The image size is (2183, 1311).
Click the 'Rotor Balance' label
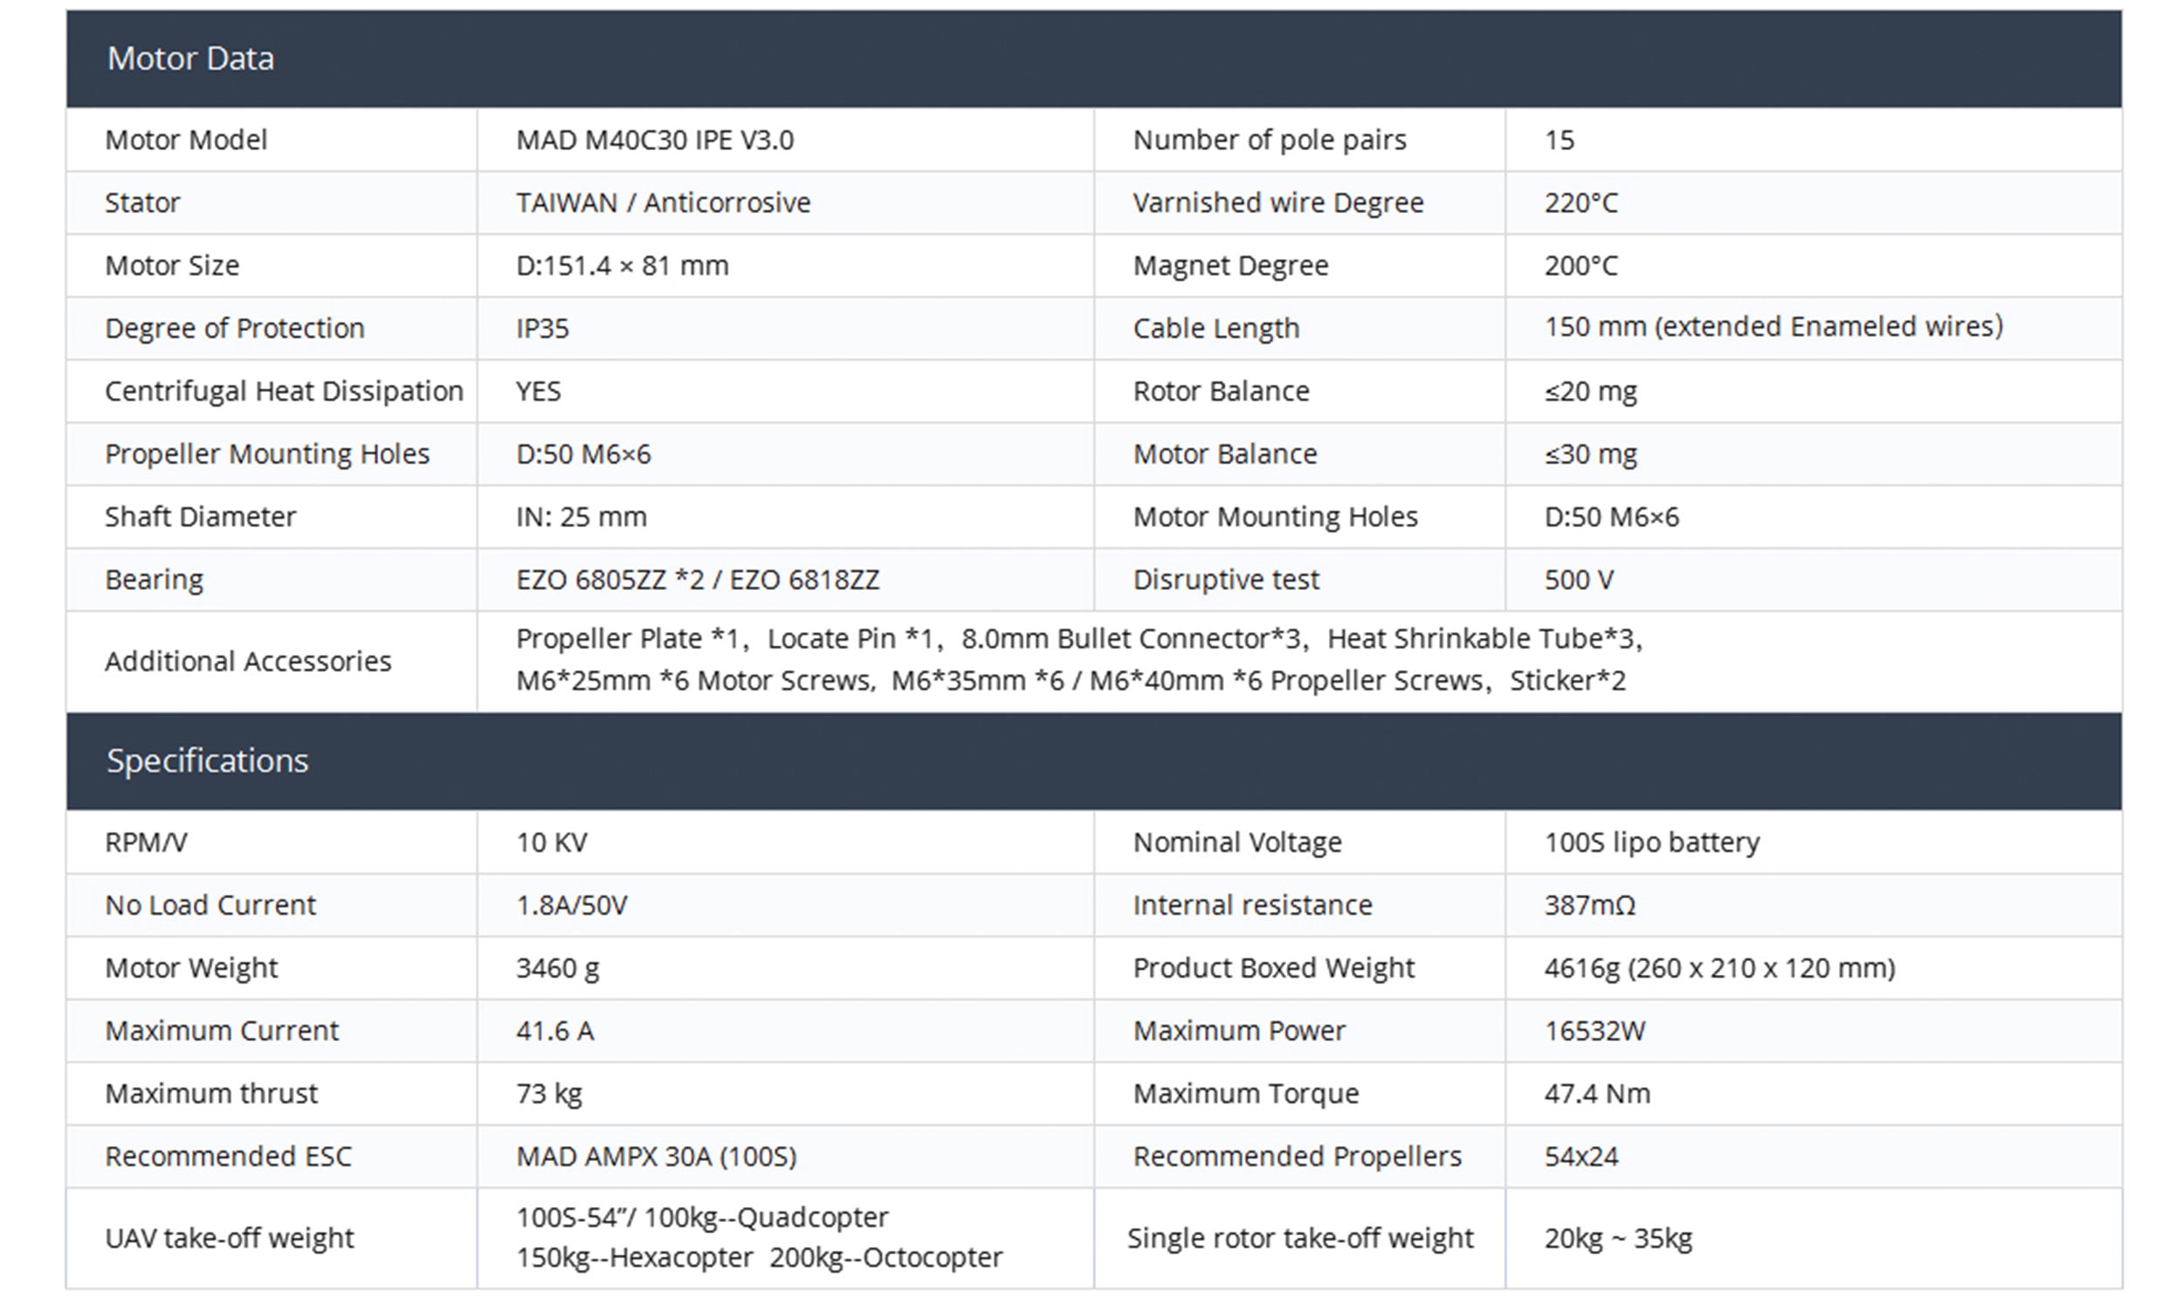coord(1222,390)
